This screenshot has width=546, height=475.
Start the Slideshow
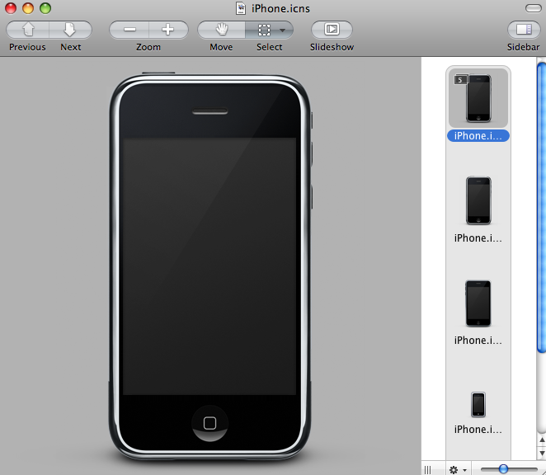click(x=332, y=30)
